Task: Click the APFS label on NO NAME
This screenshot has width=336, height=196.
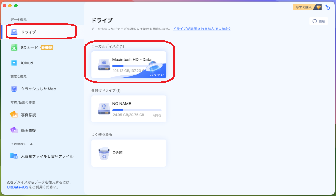Action: [157, 115]
